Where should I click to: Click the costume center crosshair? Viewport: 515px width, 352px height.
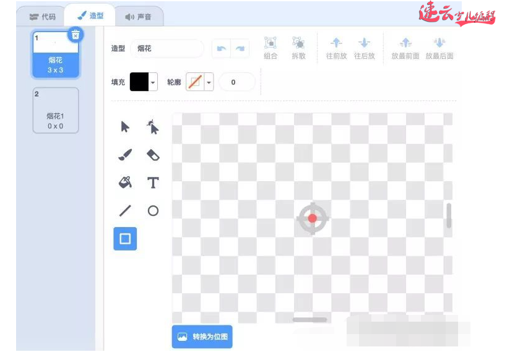tap(313, 218)
